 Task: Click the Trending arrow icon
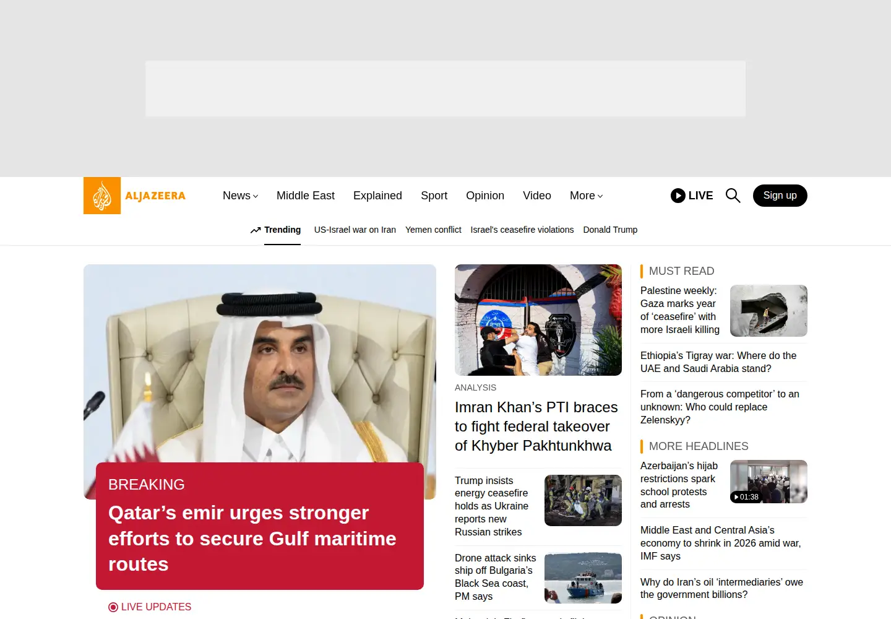click(x=256, y=230)
